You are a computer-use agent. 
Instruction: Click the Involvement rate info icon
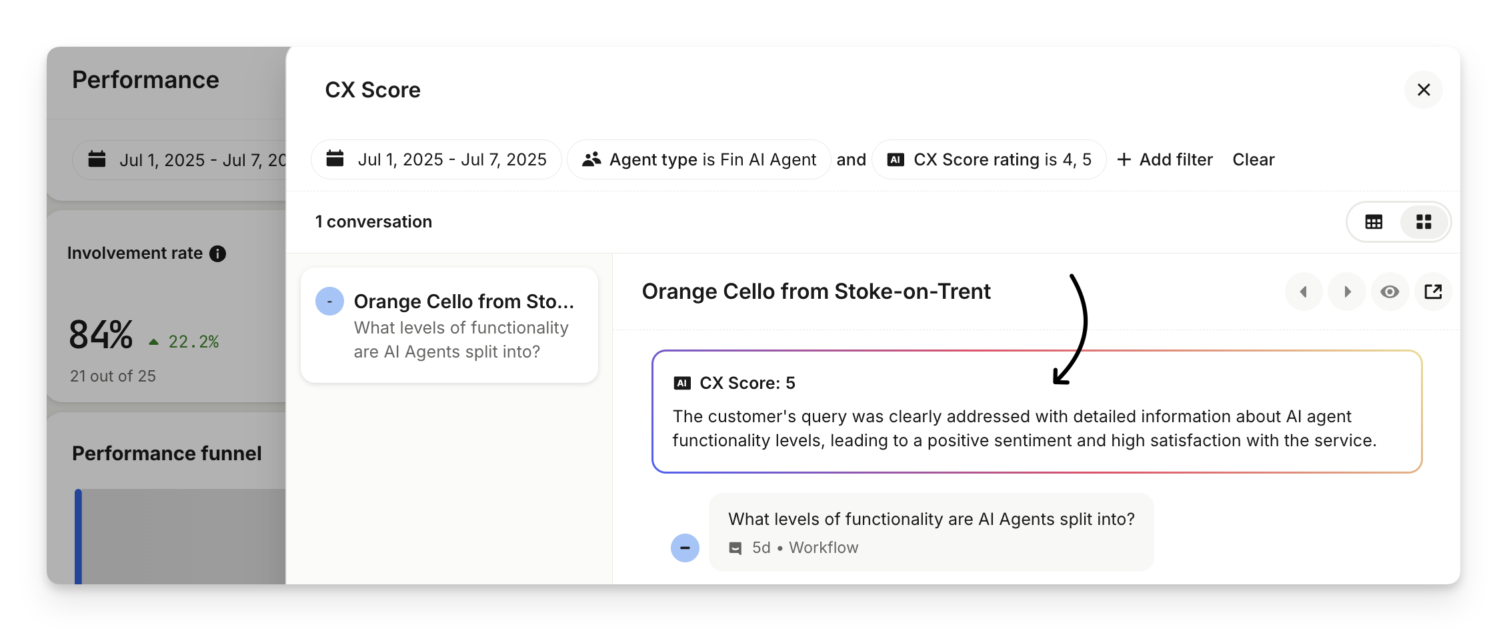[217, 253]
